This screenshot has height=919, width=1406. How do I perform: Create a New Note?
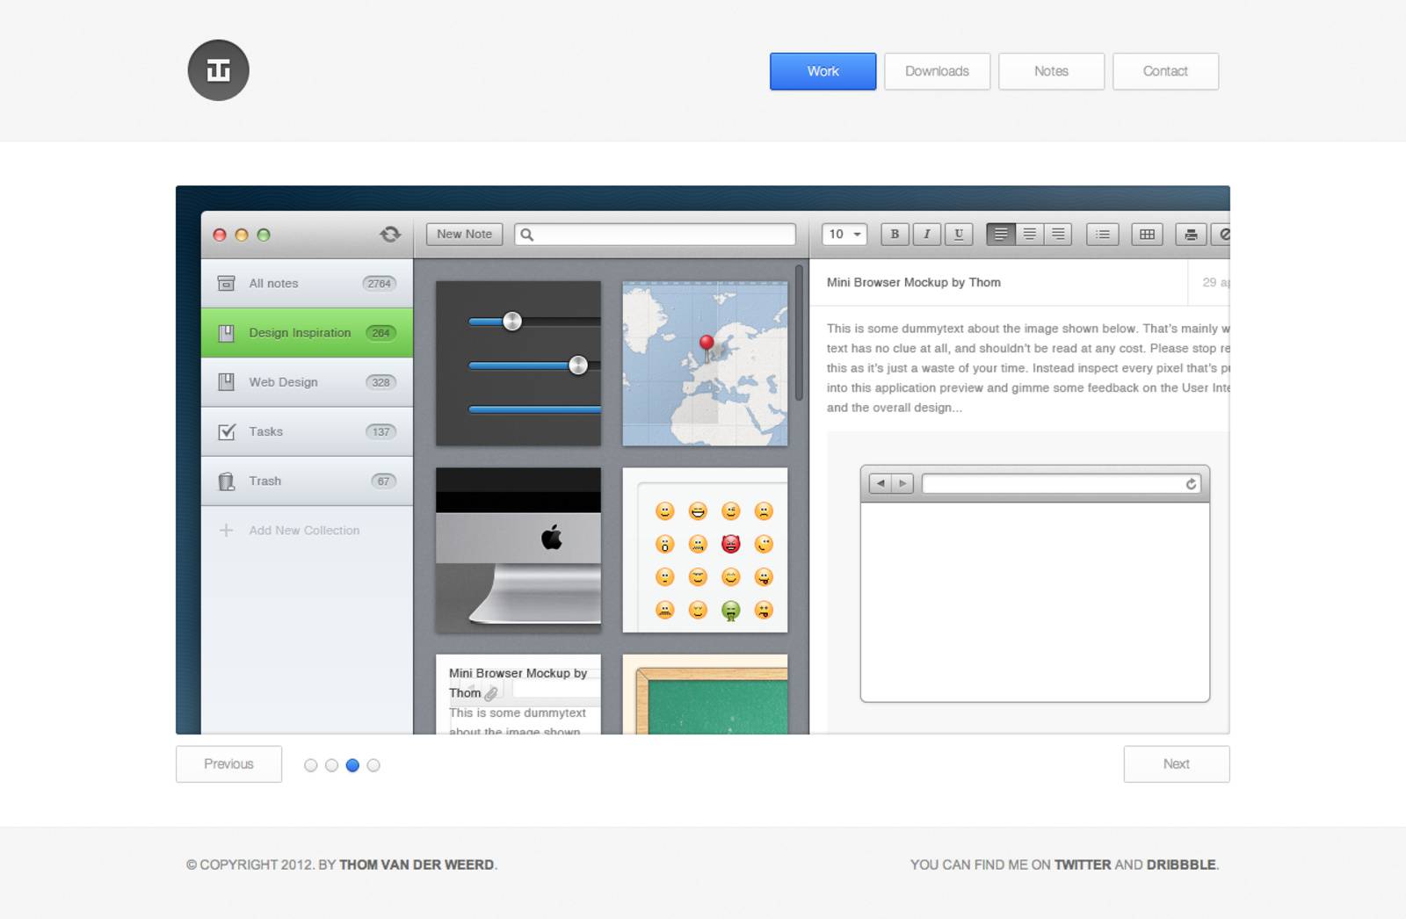tap(464, 234)
